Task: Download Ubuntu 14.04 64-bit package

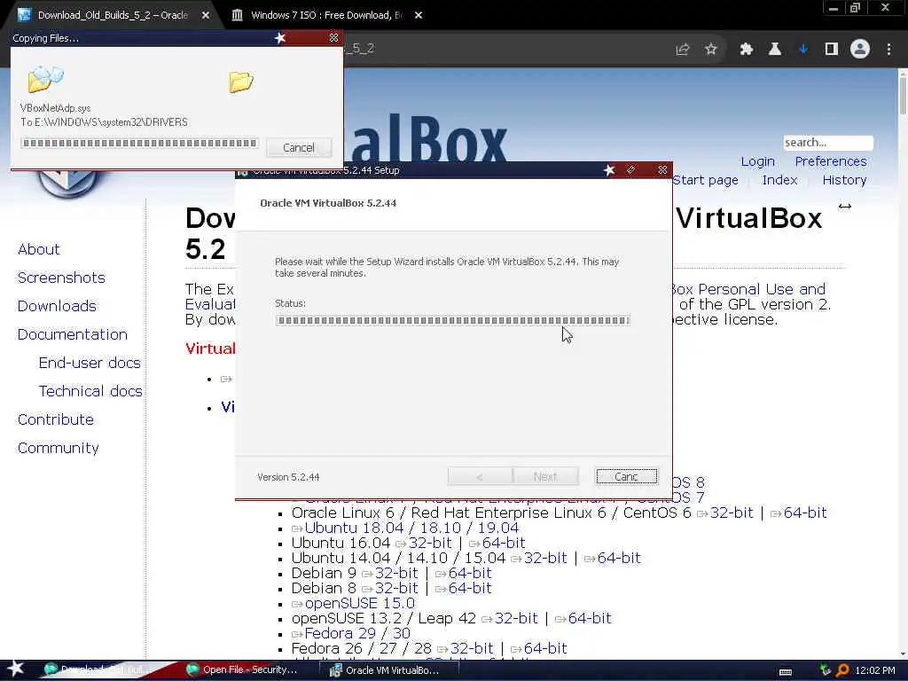Action: 619,559
